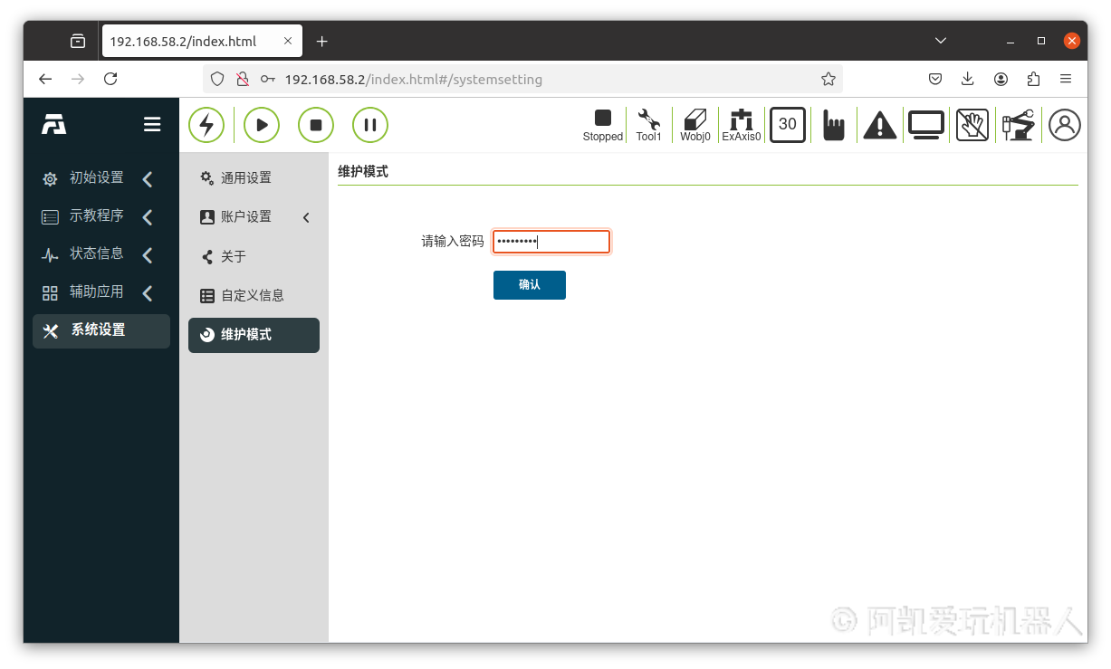Pause the running program
This screenshot has width=1111, height=669.
tap(369, 125)
